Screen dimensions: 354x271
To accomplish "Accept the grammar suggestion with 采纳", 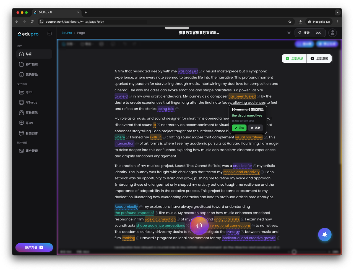I will [239, 128].
